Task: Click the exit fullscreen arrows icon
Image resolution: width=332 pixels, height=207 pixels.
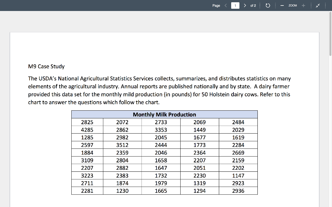Action: tap(318, 5)
